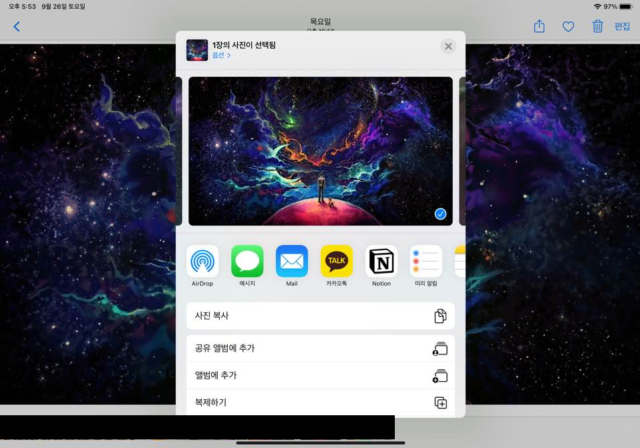The image size is (640, 448).
Task: Choose 앨범에 추가 action
Action: point(321,375)
